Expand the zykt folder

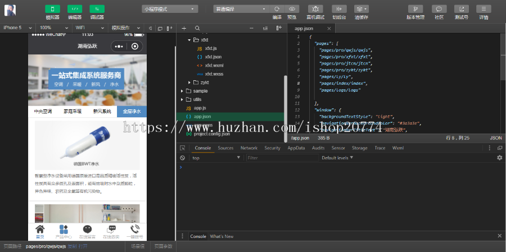[189, 83]
